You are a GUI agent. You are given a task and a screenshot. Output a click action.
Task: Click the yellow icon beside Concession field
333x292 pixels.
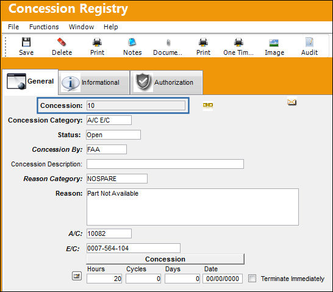208,105
